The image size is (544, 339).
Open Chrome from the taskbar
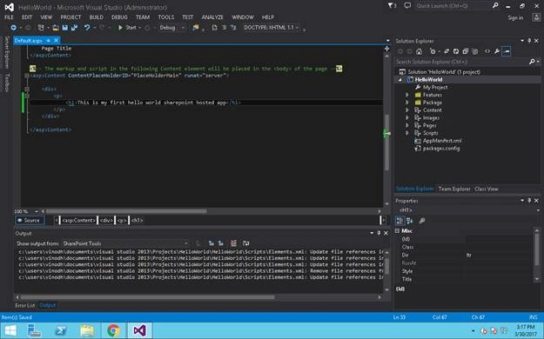pyautogui.click(x=113, y=330)
